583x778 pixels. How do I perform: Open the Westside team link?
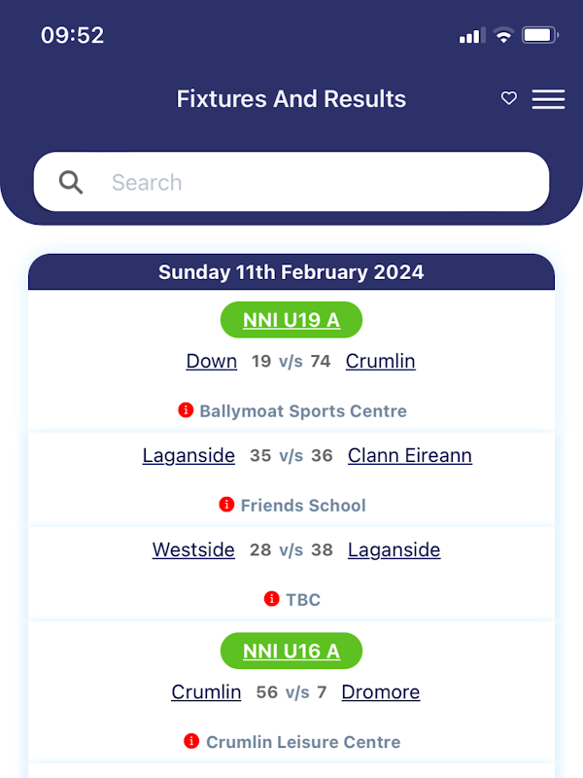pyautogui.click(x=193, y=549)
